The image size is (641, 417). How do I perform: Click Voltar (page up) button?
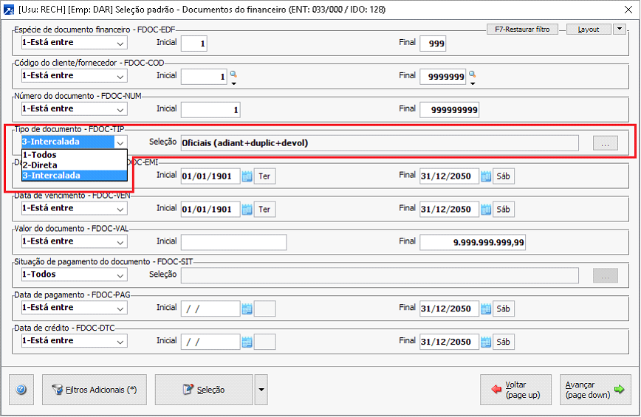pos(515,390)
